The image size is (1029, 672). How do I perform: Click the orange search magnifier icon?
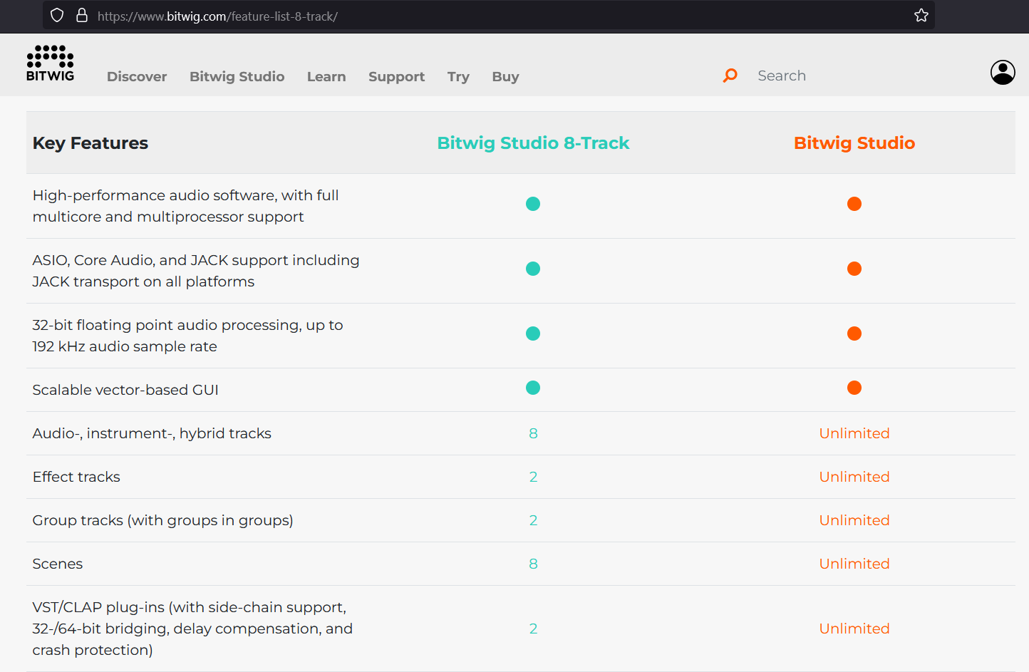click(x=730, y=76)
